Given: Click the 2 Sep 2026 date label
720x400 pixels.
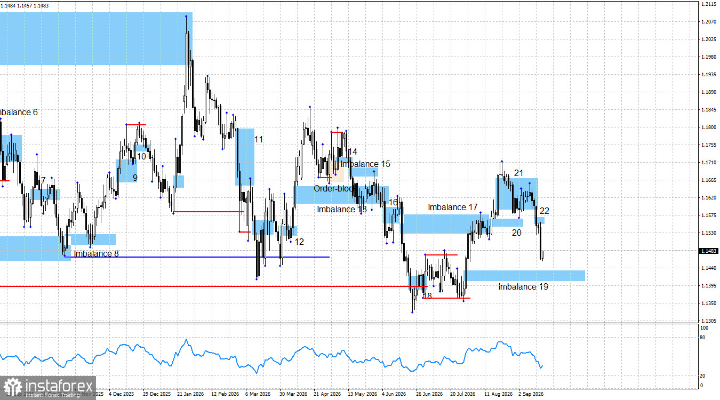Looking at the screenshot, I should click(530, 395).
